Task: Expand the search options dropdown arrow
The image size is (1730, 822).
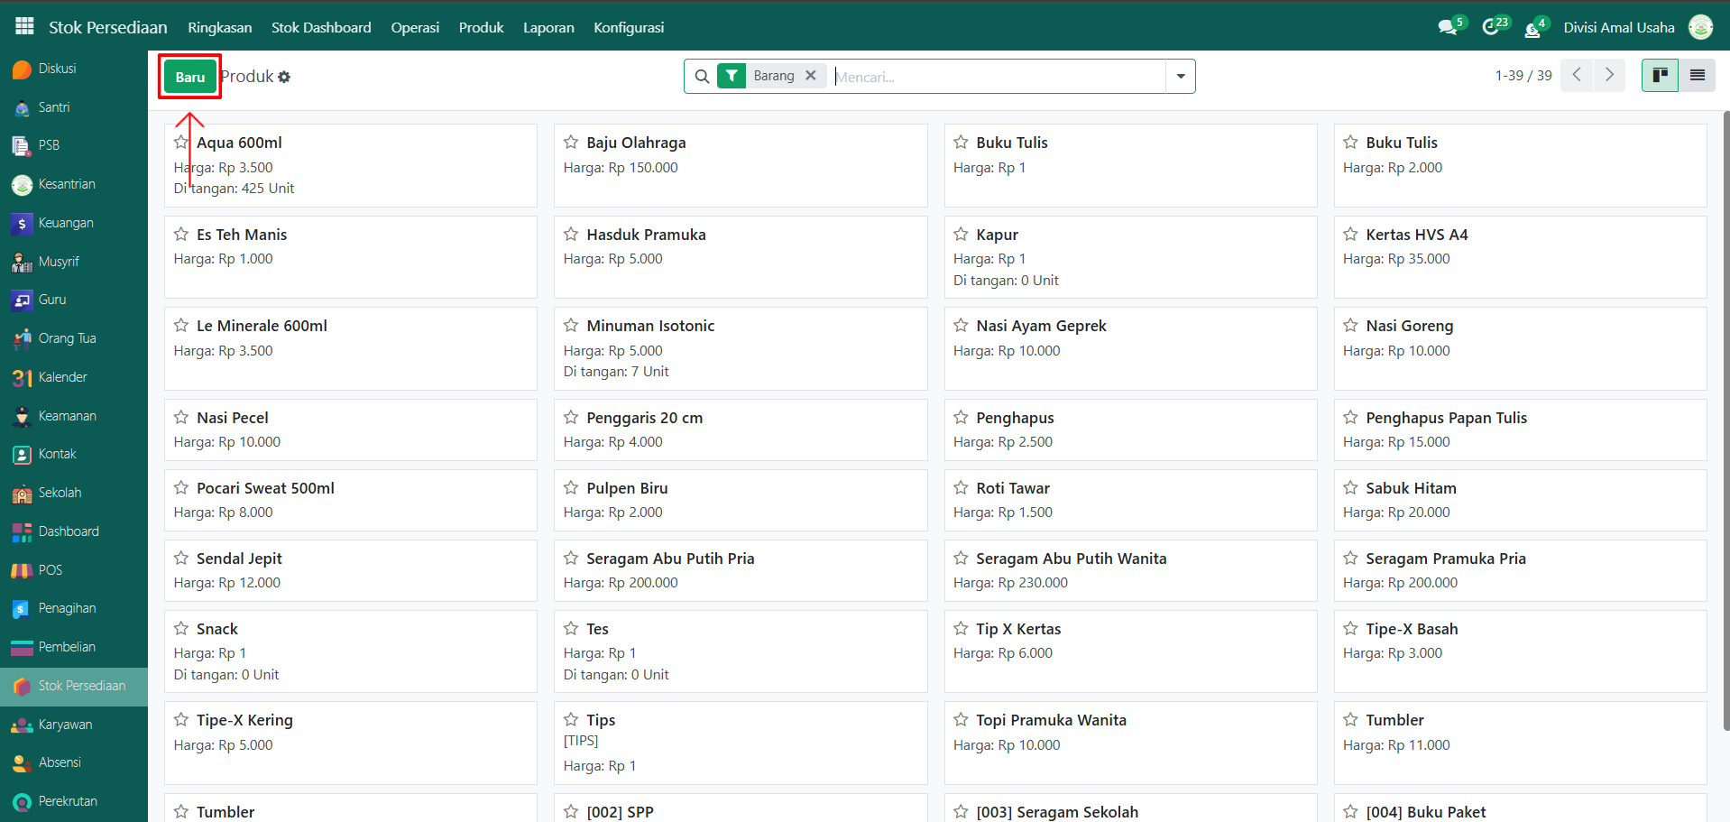Action: point(1180,77)
